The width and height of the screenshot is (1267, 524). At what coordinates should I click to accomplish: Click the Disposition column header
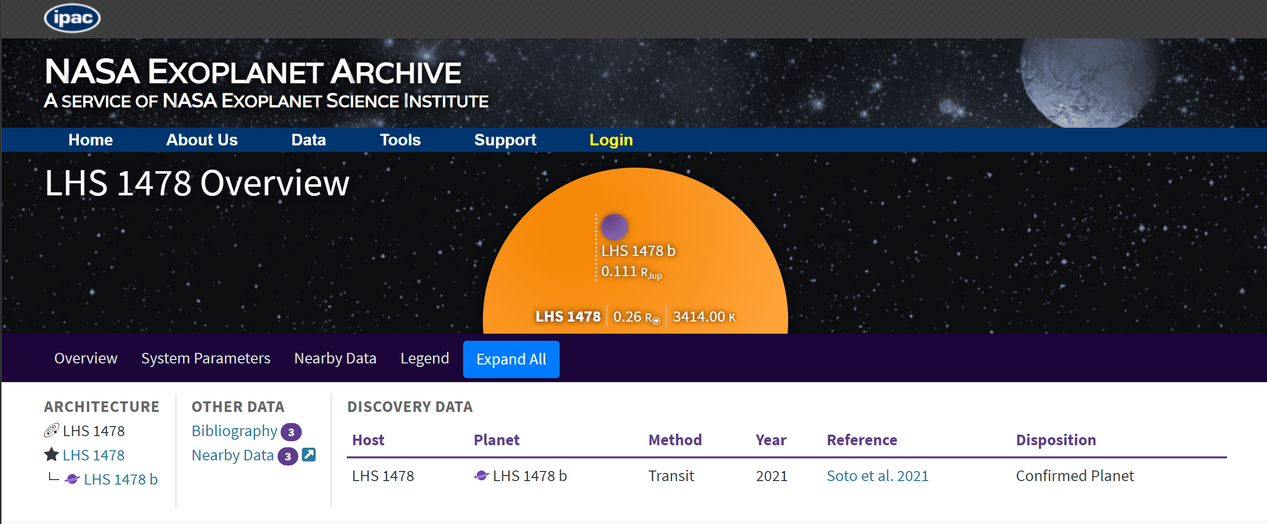(x=1056, y=440)
